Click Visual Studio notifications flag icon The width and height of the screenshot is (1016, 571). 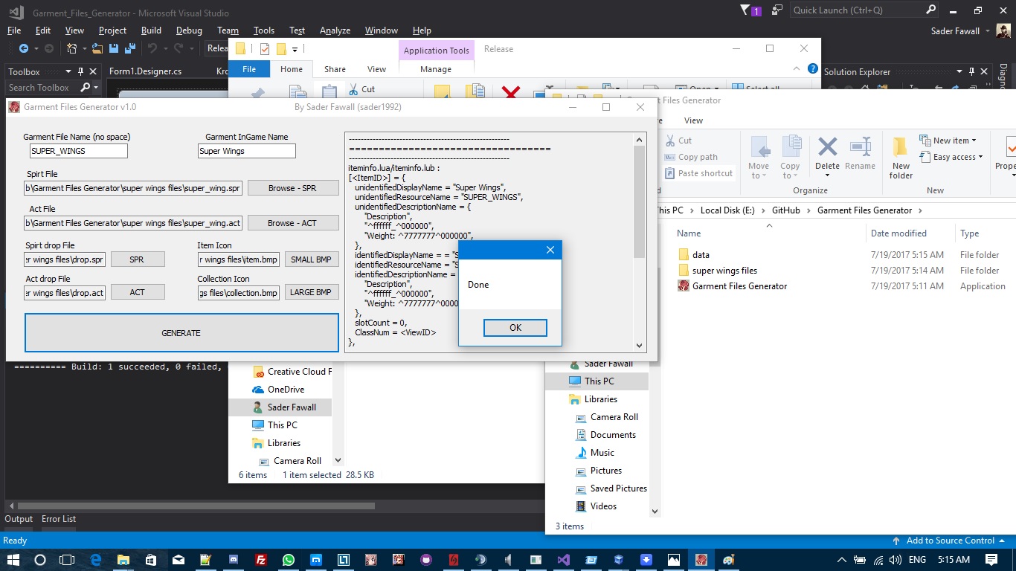tap(745, 10)
